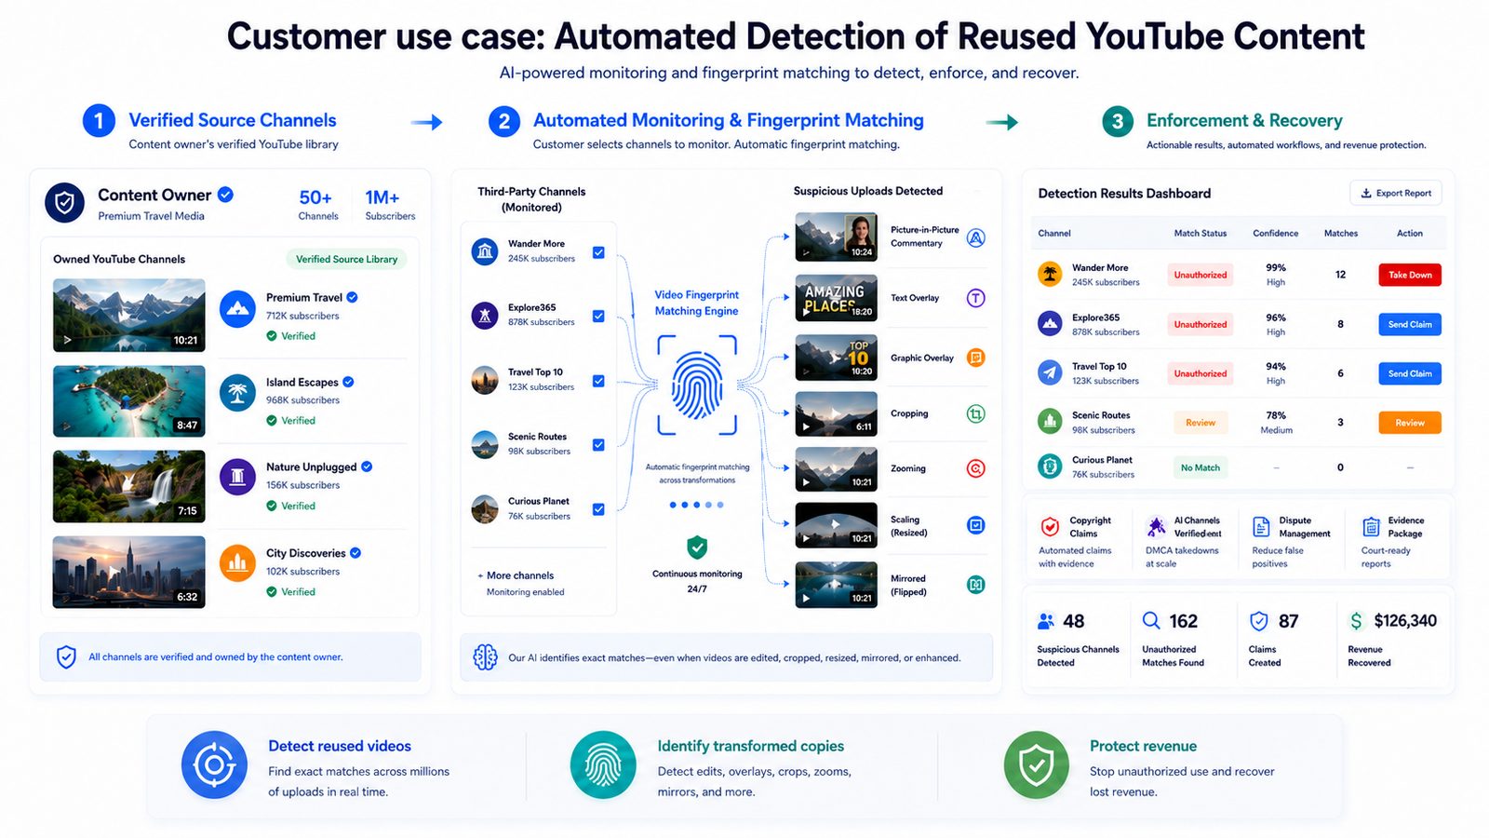
Task: Open the Island Escapes thumbnail 8:47
Action: pos(129,400)
